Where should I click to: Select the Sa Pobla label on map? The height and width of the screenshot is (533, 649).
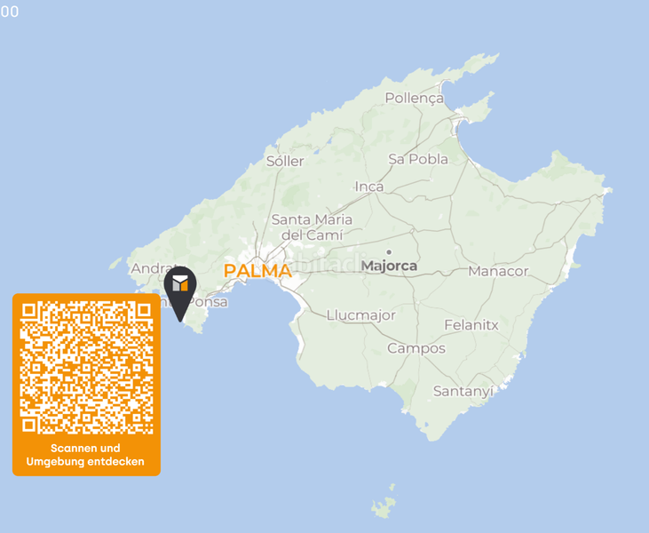point(418,159)
